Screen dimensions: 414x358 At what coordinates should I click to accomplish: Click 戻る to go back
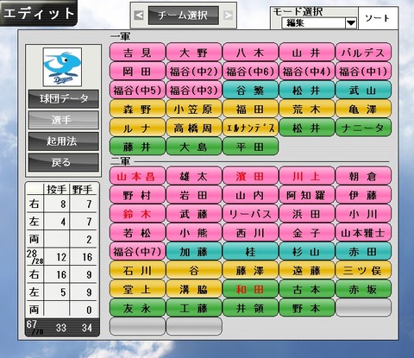(x=63, y=162)
